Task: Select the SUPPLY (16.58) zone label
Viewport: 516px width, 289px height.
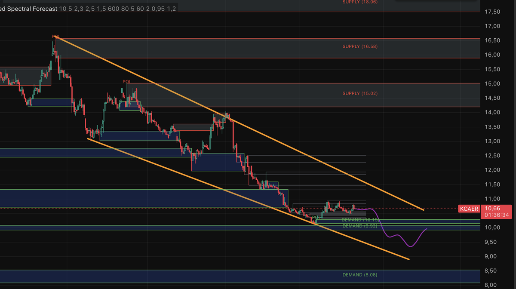Action: click(x=360, y=46)
